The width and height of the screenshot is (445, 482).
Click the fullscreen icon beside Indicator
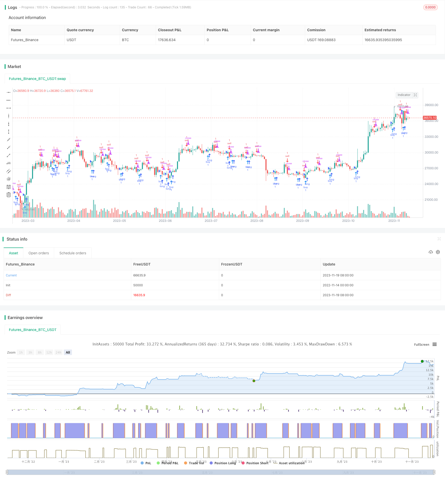(415, 95)
